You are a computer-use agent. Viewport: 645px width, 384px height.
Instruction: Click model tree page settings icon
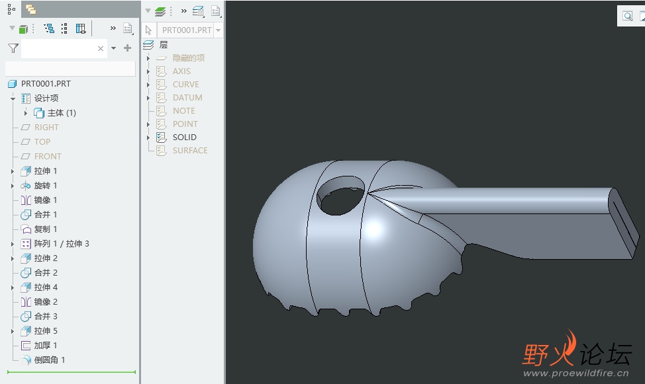[128, 28]
